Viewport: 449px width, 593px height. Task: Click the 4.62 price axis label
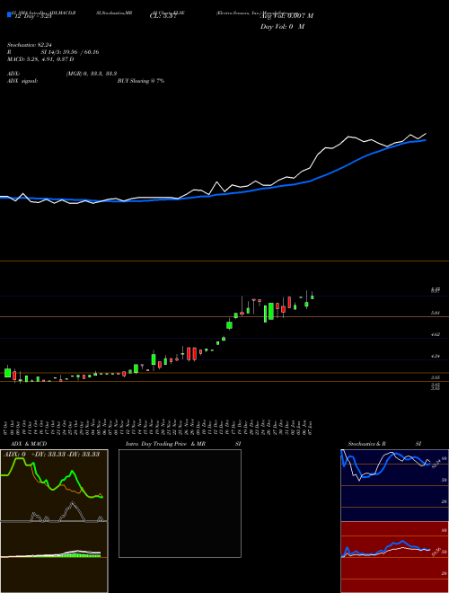(x=435, y=335)
